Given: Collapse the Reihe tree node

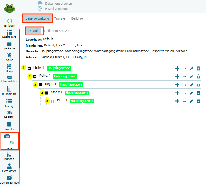Looking at the screenshot, I should (x=35, y=76).
